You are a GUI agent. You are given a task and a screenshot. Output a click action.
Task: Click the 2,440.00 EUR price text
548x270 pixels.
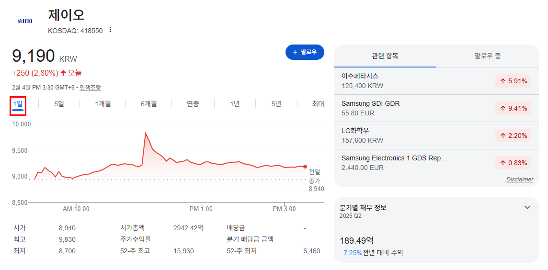pos(363,168)
